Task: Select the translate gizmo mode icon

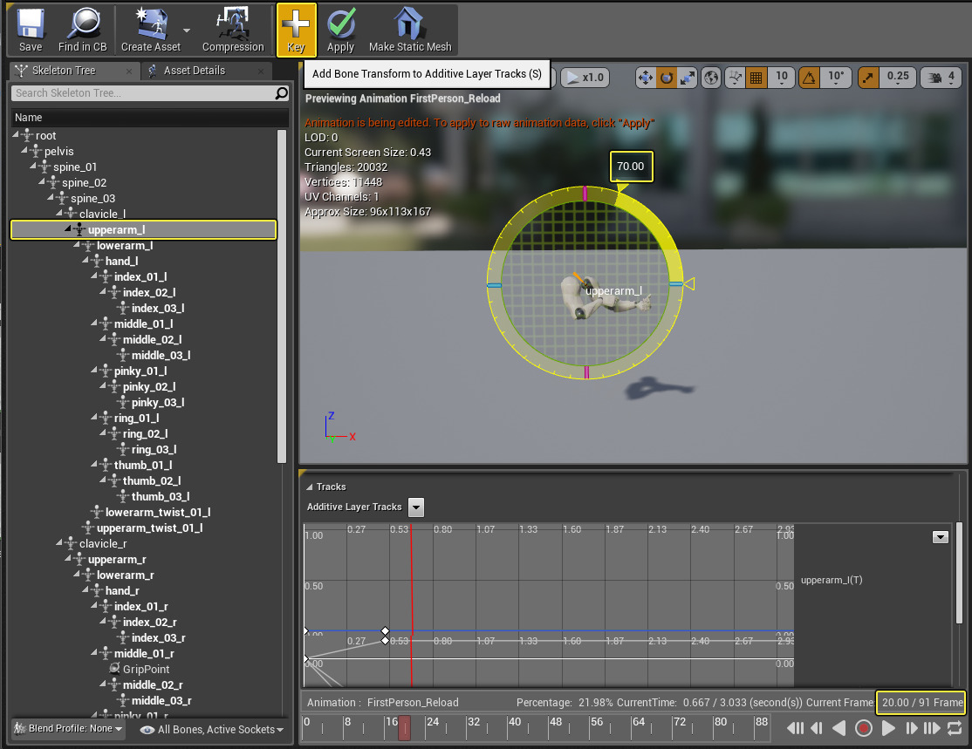Action: pos(647,78)
